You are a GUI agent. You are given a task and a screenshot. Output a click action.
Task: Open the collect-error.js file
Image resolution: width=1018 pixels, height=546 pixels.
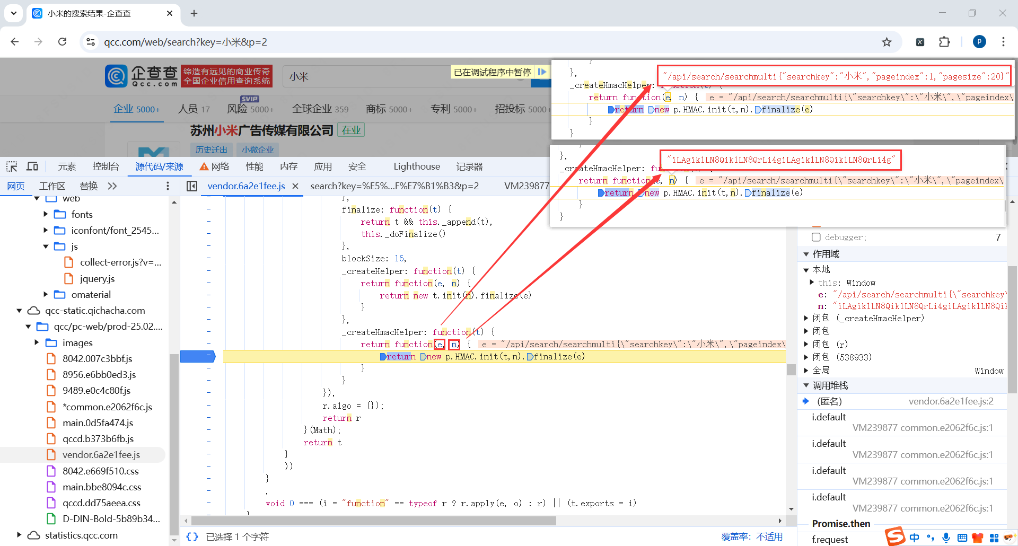[120, 262]
